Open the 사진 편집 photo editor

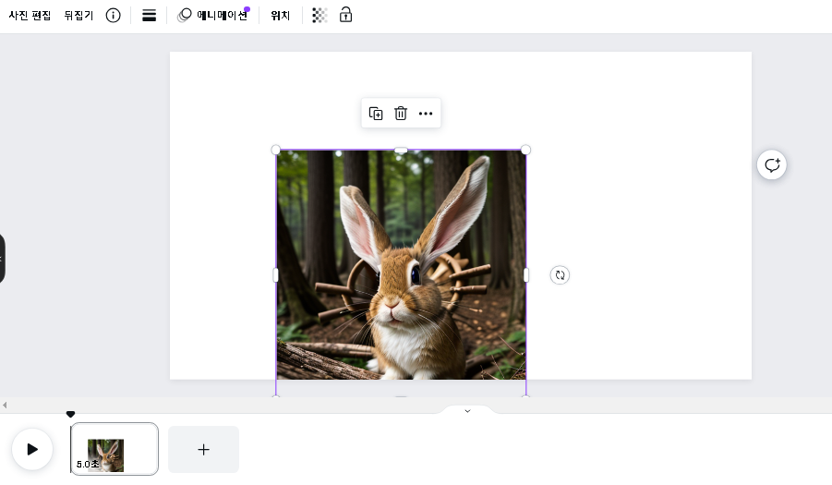tap(30, 16)
